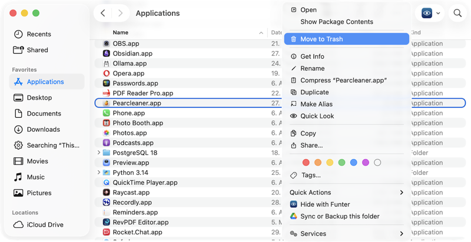Select the Passwords.app icon

(107, 83)
